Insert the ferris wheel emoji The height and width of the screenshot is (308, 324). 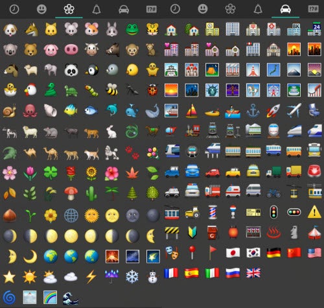tap(273, 90)
